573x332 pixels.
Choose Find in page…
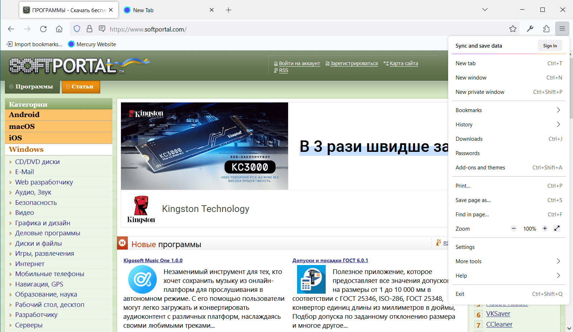pyautogui.click(x=509, y=215)
